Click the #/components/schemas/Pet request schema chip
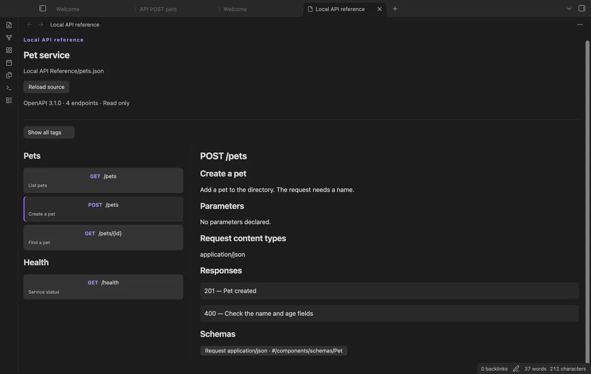 pyautogui.click(x=273, y=351)
